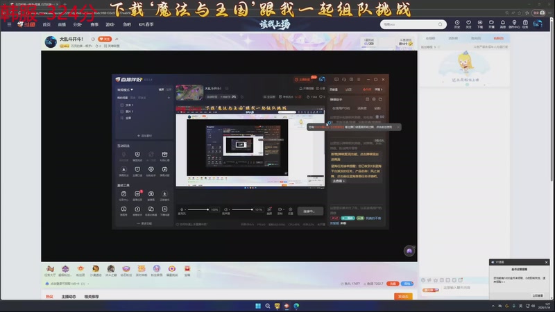Screen dimensions: 555x312
Task: Show hidden icons in the system tray
Action: [x=493, y=306]
